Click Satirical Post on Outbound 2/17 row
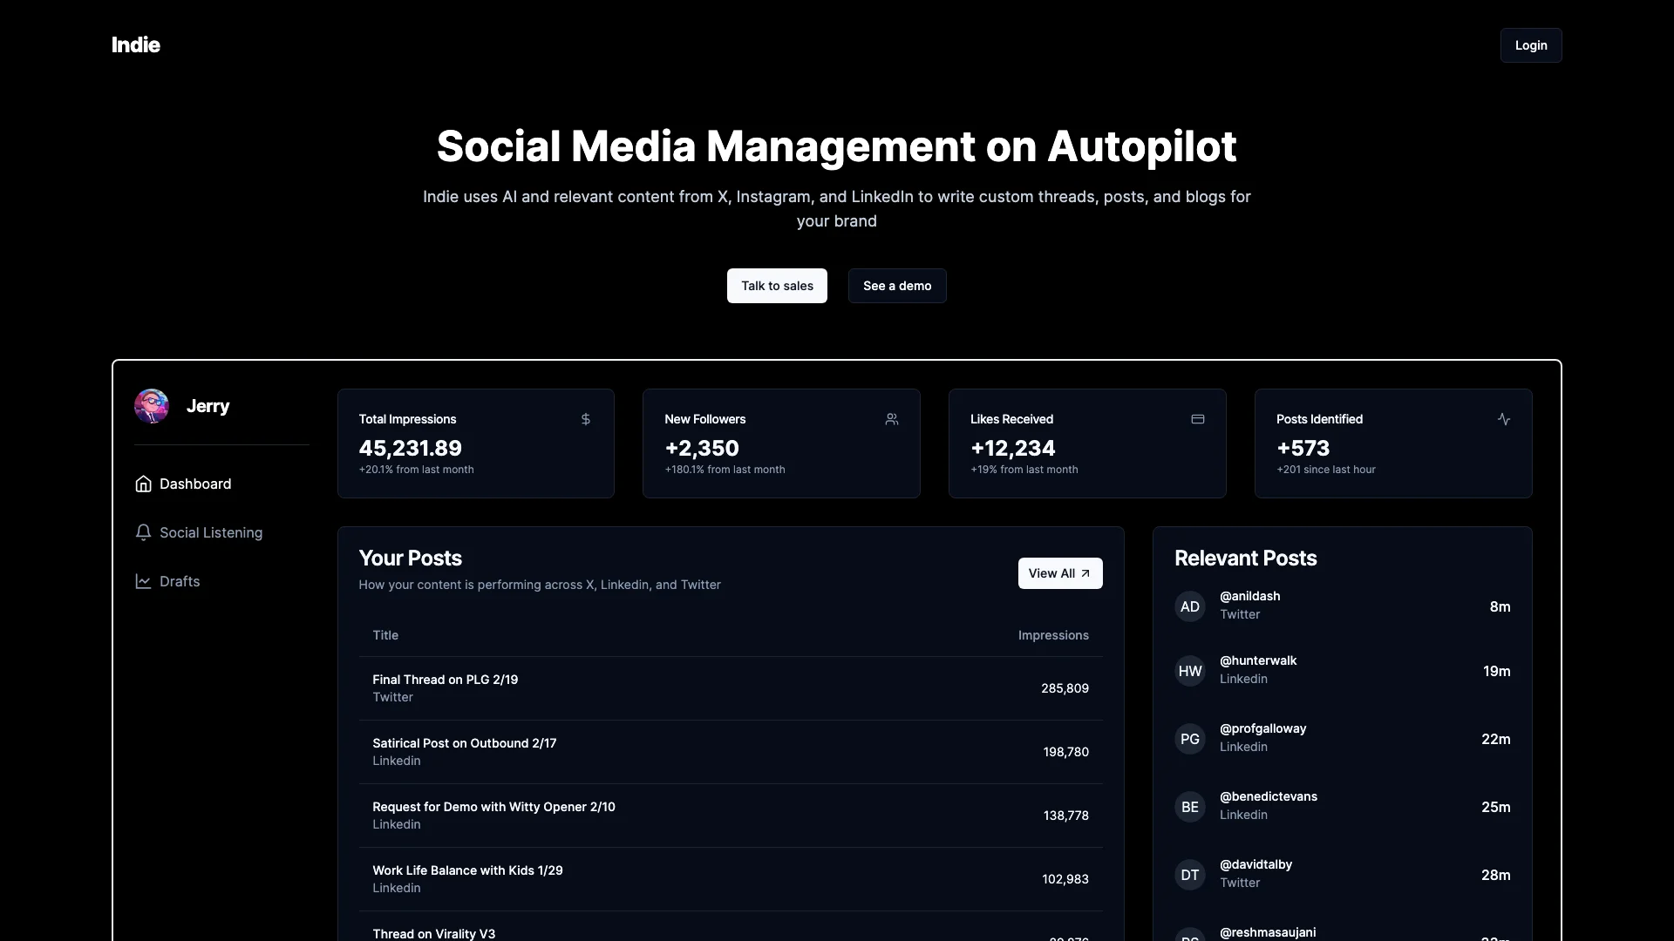Screen dimensions: 1674x941 tap(730, 750)
